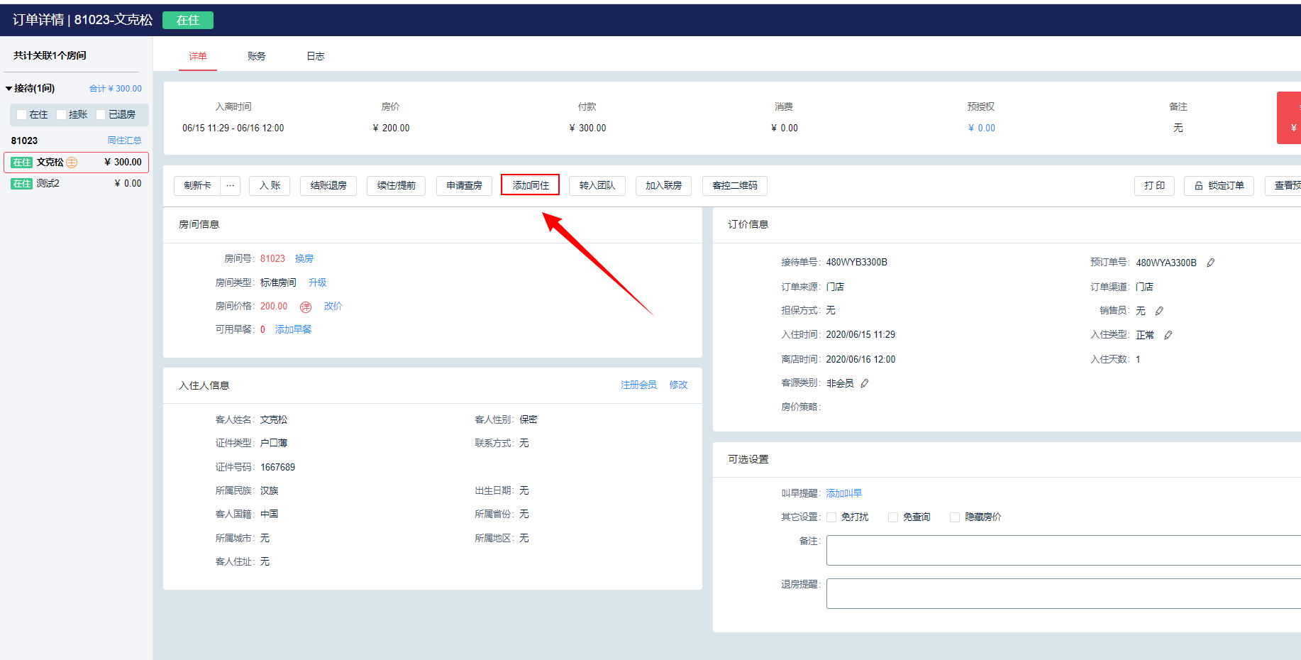Click the 客控二维码 button
1301x660 pixels.
(735, 185)
